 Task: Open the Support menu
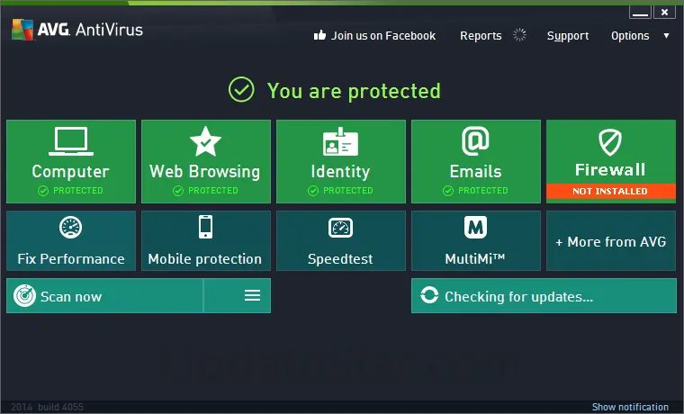point(568,36)
